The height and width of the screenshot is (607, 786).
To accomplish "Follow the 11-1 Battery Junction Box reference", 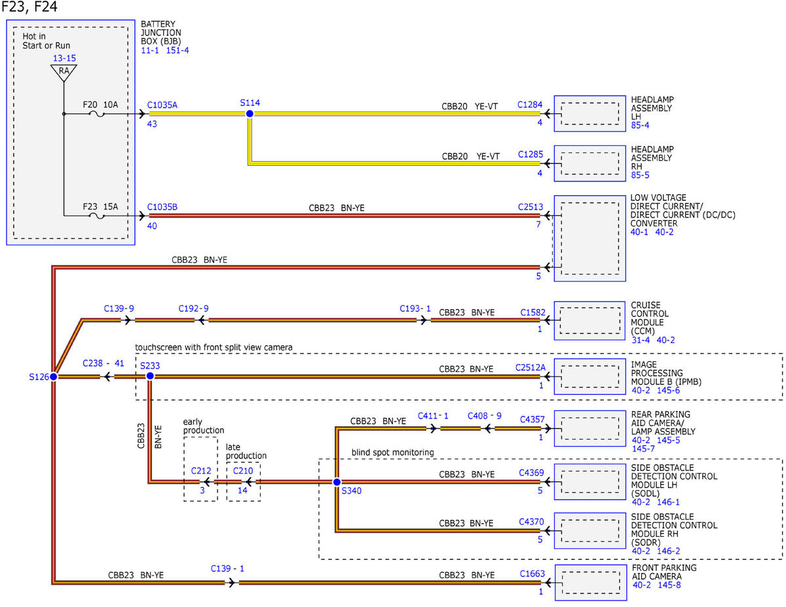I will [149, 50].
